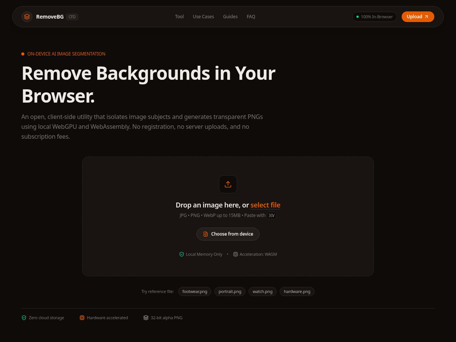Click the Try reference file: label

pyautogui.click(x=158, y=291)
